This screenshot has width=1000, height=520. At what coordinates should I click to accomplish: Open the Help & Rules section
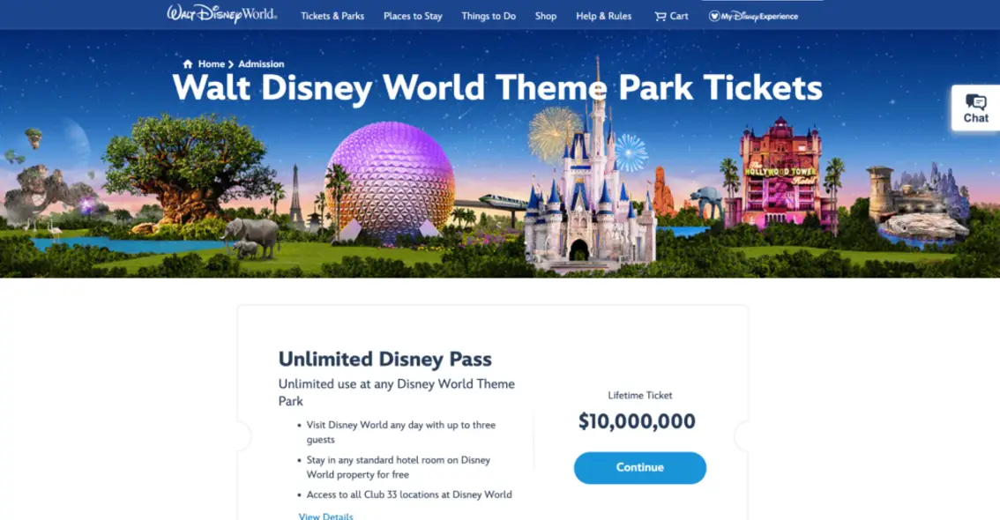coord(603,15)
